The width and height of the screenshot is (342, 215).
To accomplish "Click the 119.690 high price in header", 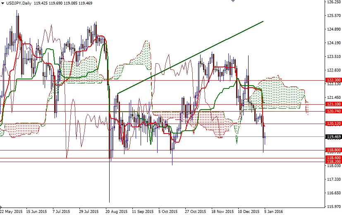I will click(55, 3).
